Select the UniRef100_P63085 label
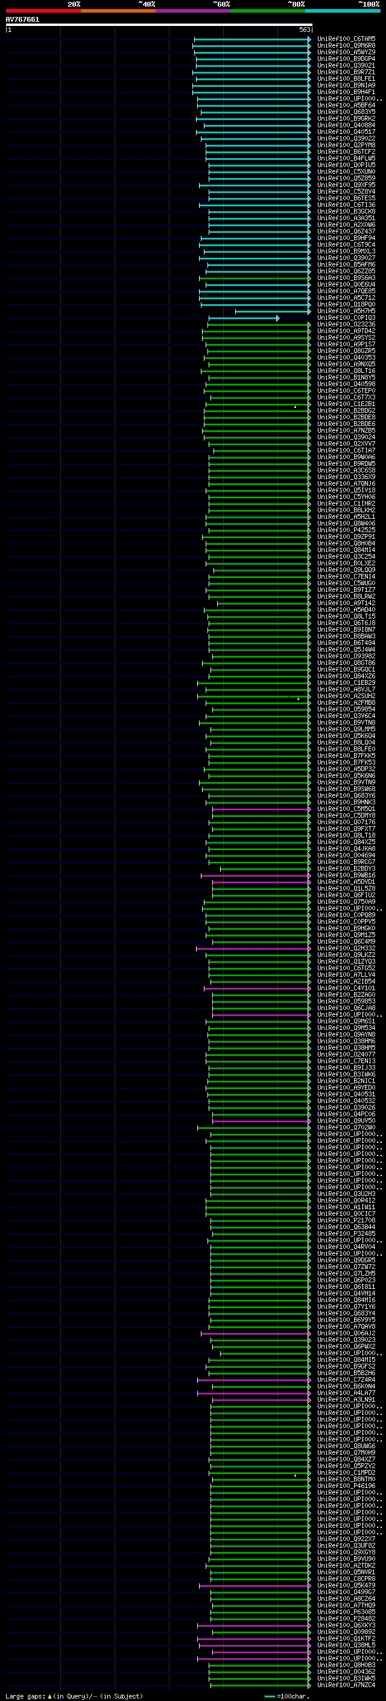The image size is (386, 1701). (346, 1612)
